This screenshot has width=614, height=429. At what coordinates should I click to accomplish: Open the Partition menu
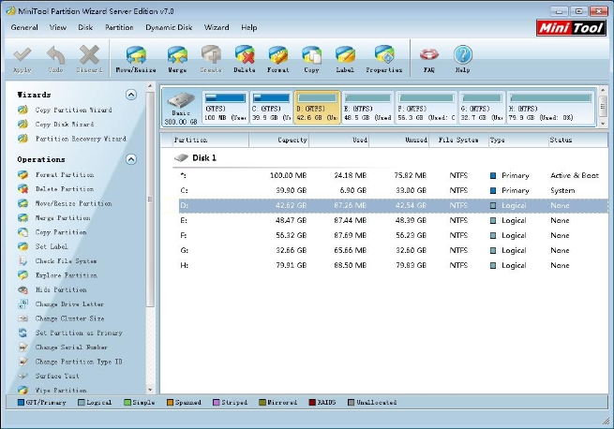119,27
